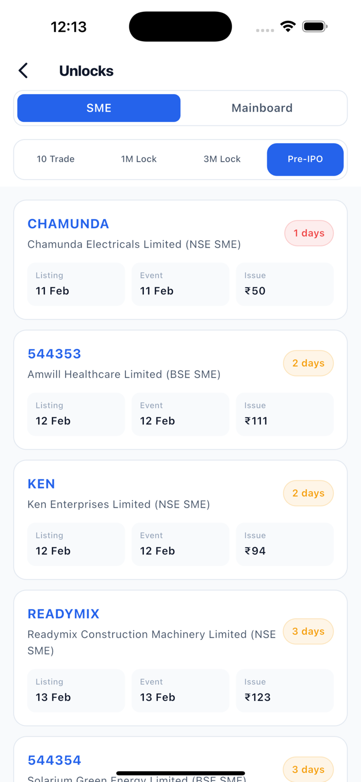The width and height of the screenshot is (361, 782).
Task: Tap the back arrow icon
Action: point(23,71)
